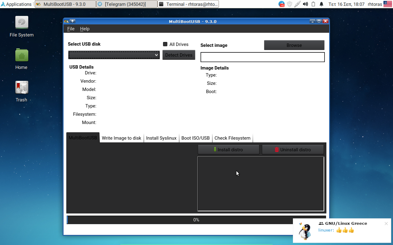Click the battery tray icon

(313, 4)
